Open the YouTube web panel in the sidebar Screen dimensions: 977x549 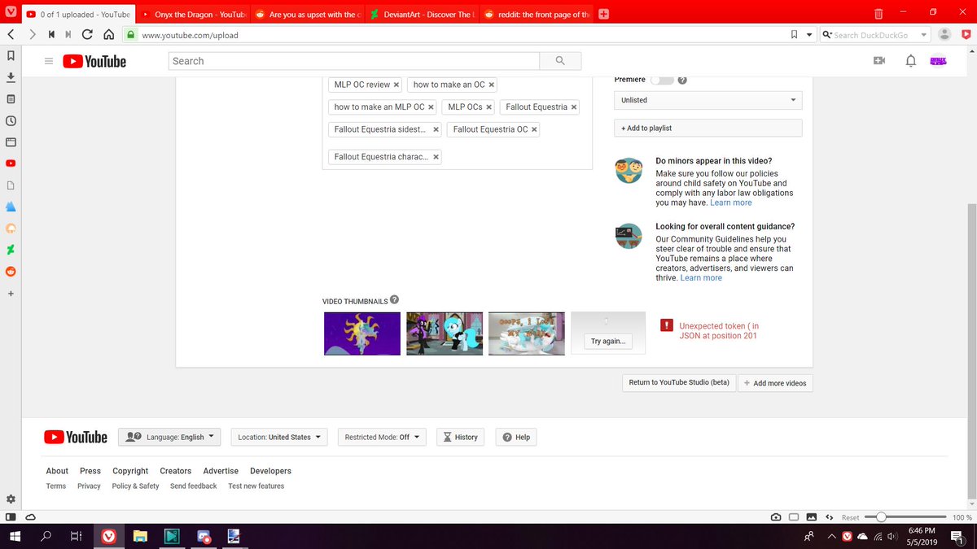(x=11, y=163)
